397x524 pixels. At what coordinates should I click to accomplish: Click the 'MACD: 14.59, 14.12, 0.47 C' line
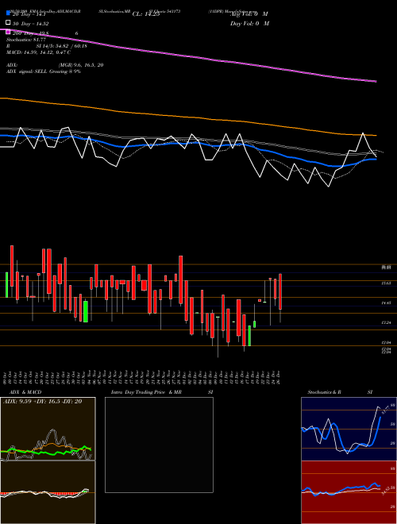(38, 52)
